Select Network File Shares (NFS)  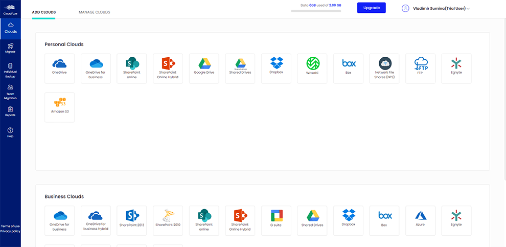384,69
